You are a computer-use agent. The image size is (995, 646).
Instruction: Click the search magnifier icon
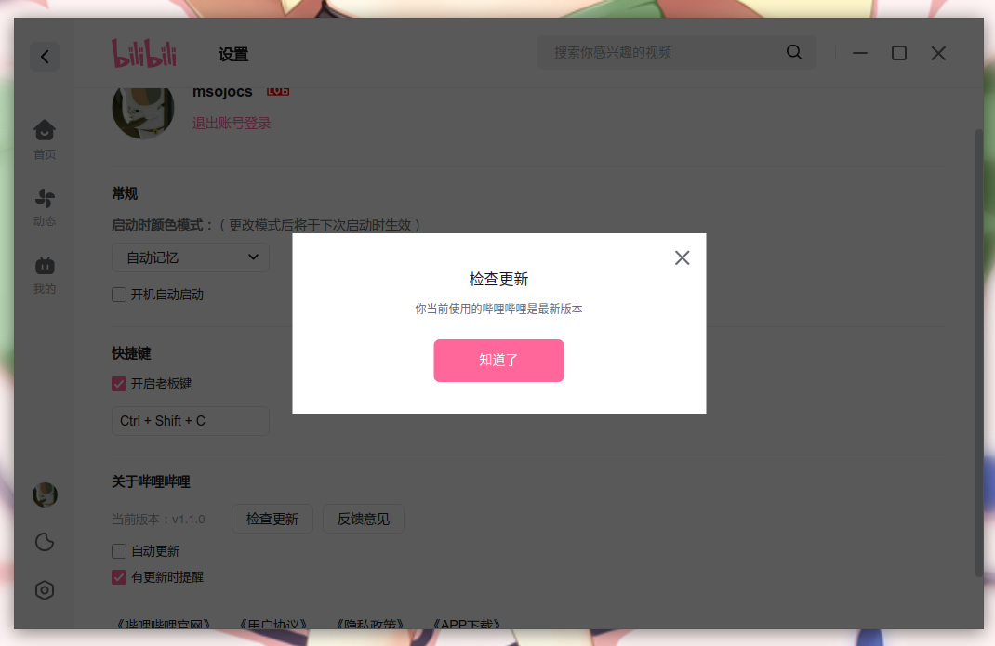[794, 52]
